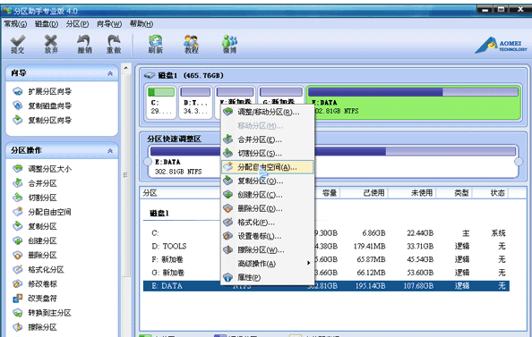
Task: Select the G: 新加卷 row in list
Action: coord(326,273)
